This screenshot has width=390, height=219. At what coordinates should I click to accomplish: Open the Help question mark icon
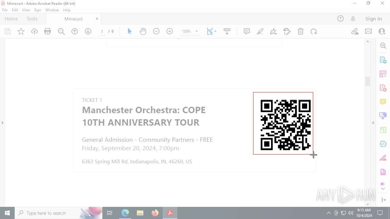point(340,19)
